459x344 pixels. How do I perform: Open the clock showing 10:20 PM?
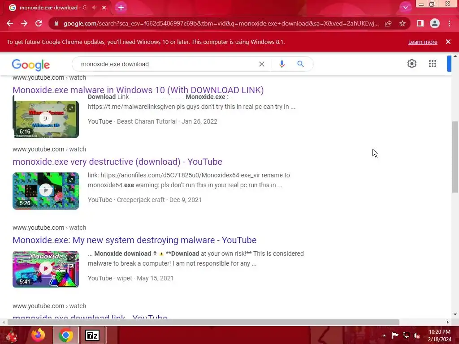pos(439,335)
